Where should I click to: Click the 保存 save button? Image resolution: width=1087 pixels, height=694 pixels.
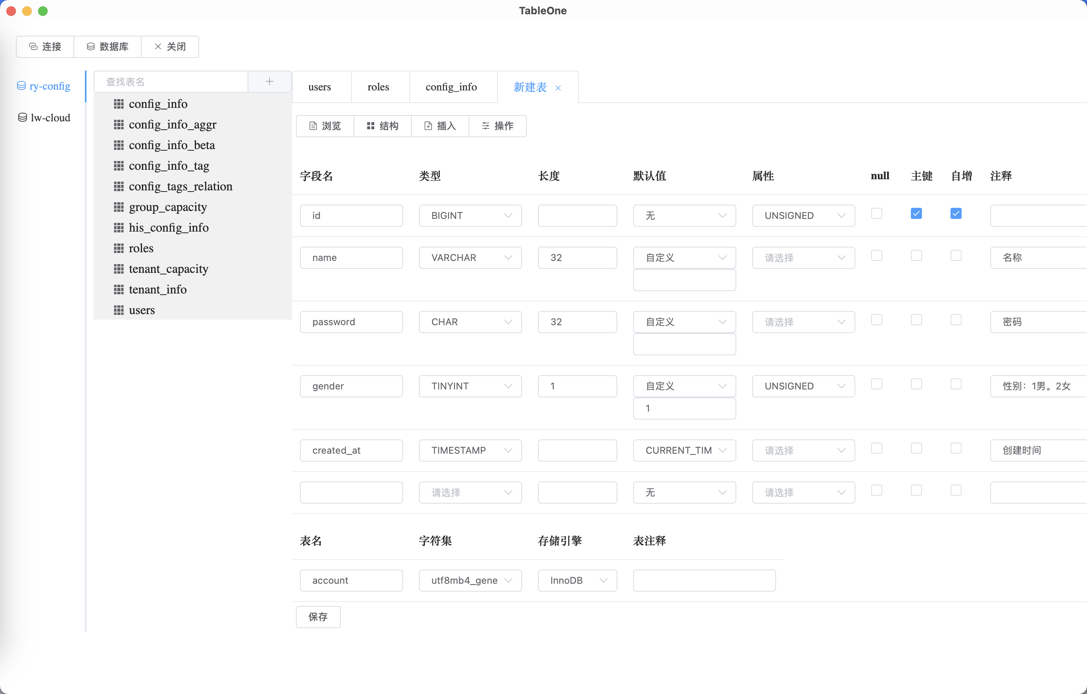point(318,617)
